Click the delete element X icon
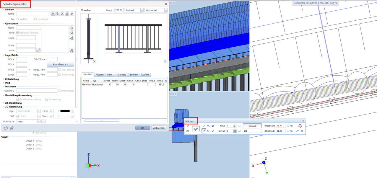 (62, 14)
